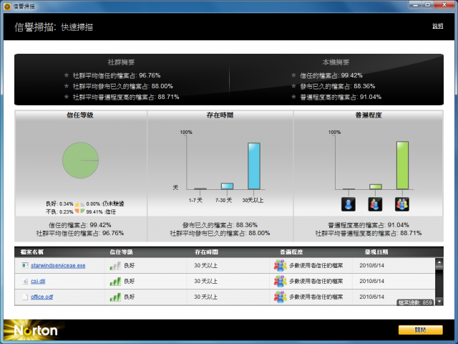
Task: Click the file list scrollbar thumb
Action: [439, 267]
